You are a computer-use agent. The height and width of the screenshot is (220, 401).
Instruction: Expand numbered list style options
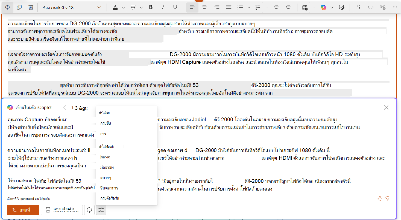click(267, 7)
